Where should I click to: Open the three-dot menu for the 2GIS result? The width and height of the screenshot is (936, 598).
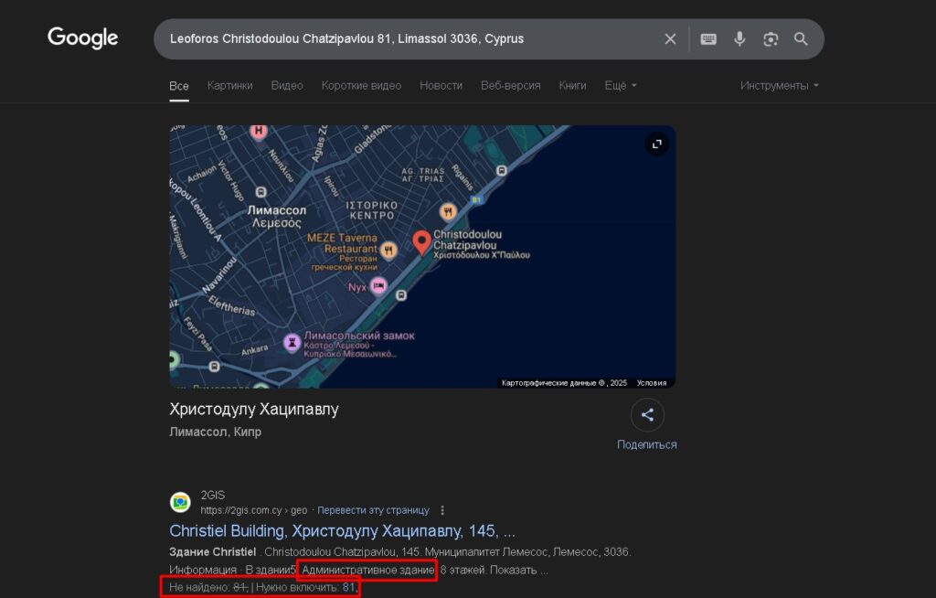click(442, 510)
